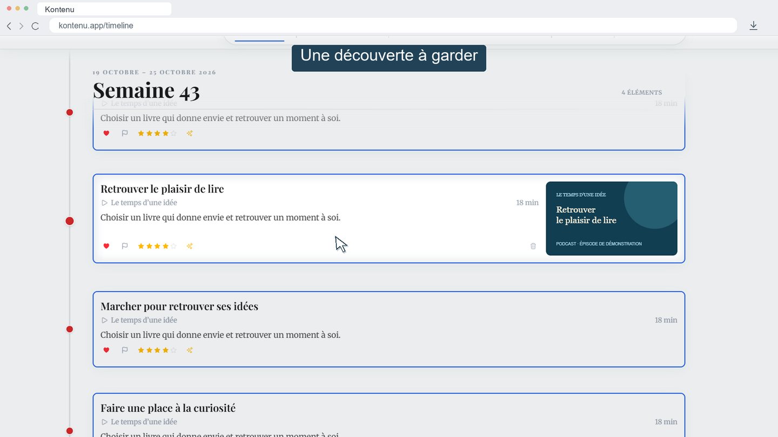Toggle heart in card directly under Semaine 43 heading

click(106, 133)
